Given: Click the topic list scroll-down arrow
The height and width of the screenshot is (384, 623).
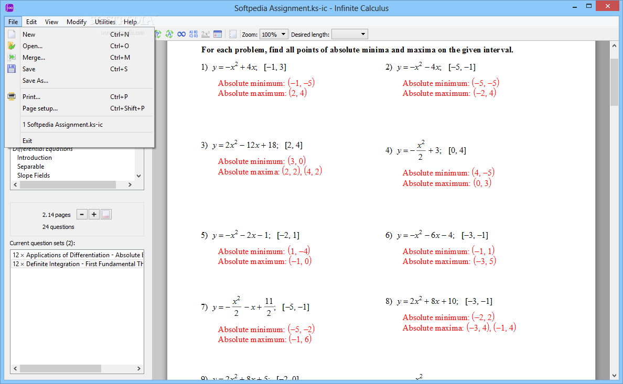Looking at the screenshot, I should point(138,176).
